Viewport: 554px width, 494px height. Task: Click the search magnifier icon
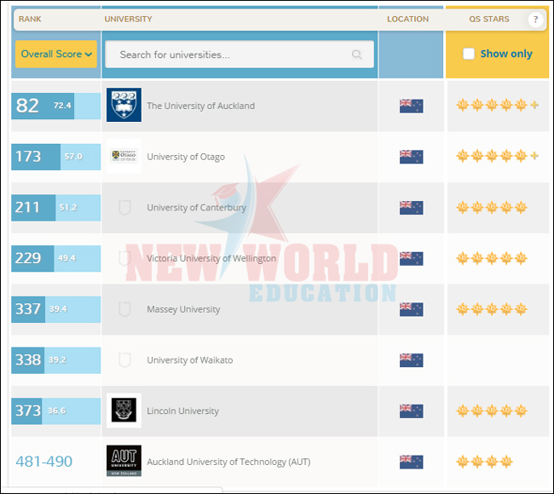pos(357,55)
